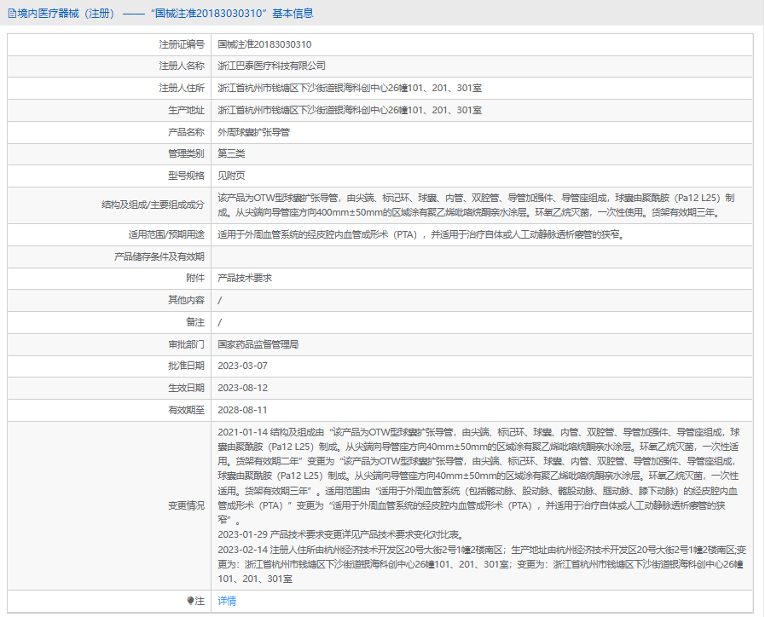
Task: Select the 其他内容 label
Action: tap(187, 300)
